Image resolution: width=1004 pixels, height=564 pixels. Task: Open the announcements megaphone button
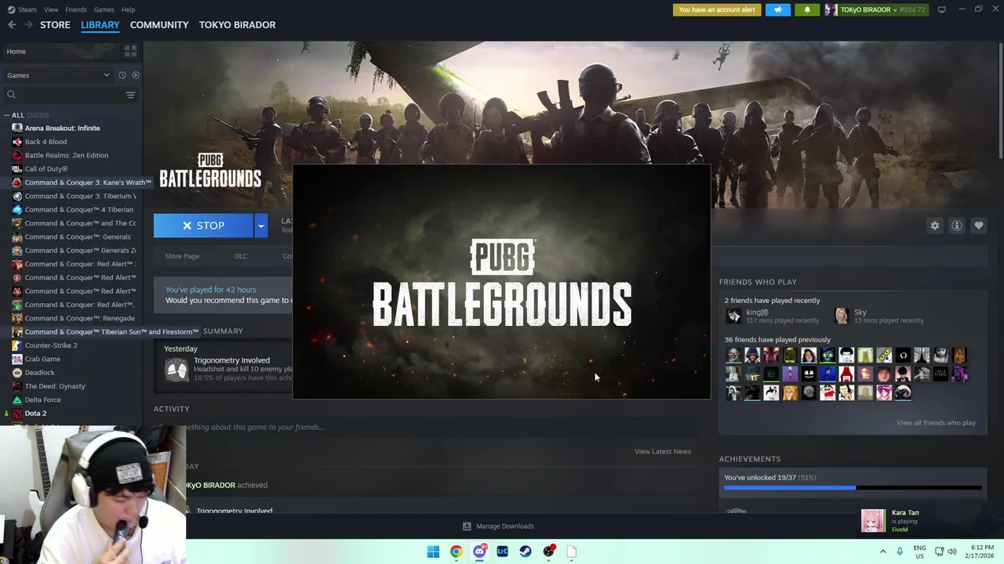click(x=778, y=9)
